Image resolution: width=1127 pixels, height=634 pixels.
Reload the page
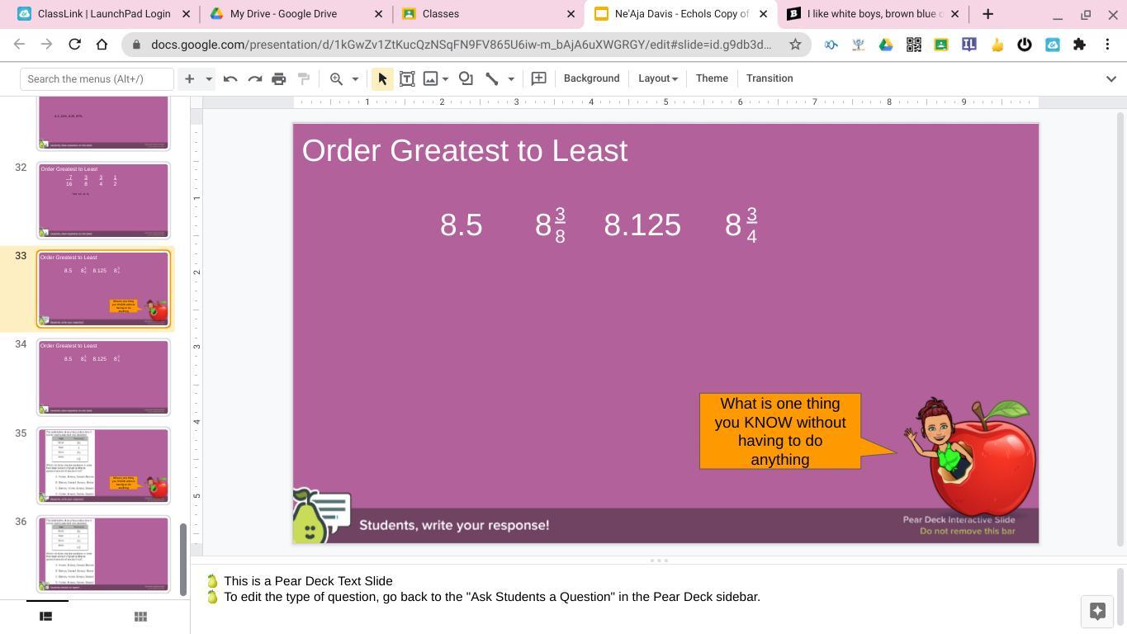[74, 45]
